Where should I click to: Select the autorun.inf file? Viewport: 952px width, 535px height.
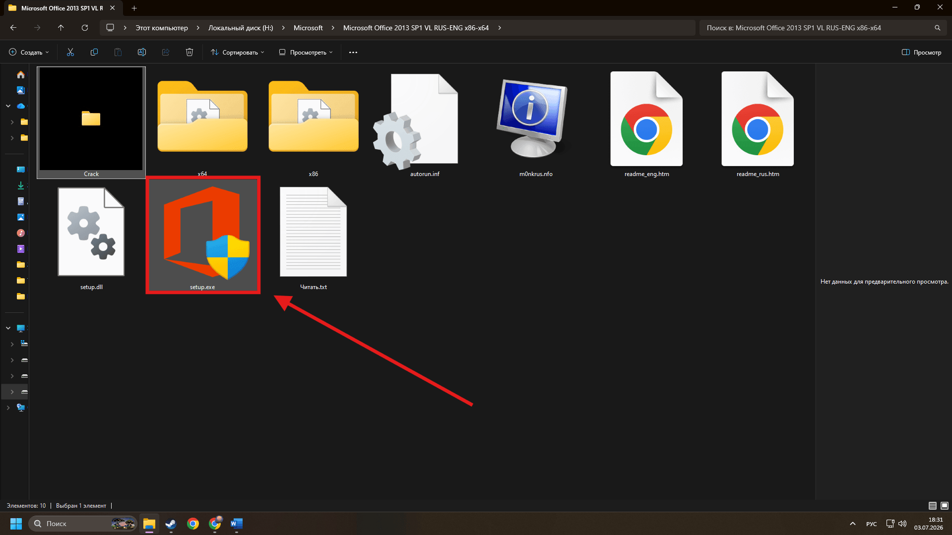pos(425,122)
